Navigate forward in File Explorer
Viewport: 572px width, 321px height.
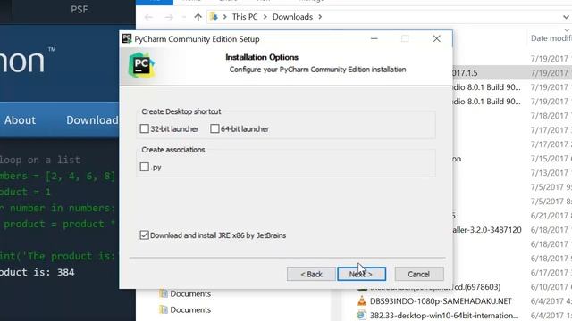[169, 17]
